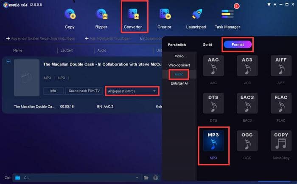Browse output folder icon next to Ziel
Image resolution: width=297 pixels, height=184 pixels.
[x=146, y=178]
